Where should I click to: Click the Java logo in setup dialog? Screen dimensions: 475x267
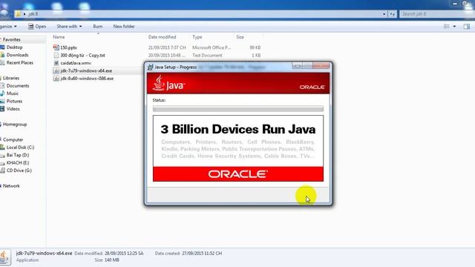point(168,83)
